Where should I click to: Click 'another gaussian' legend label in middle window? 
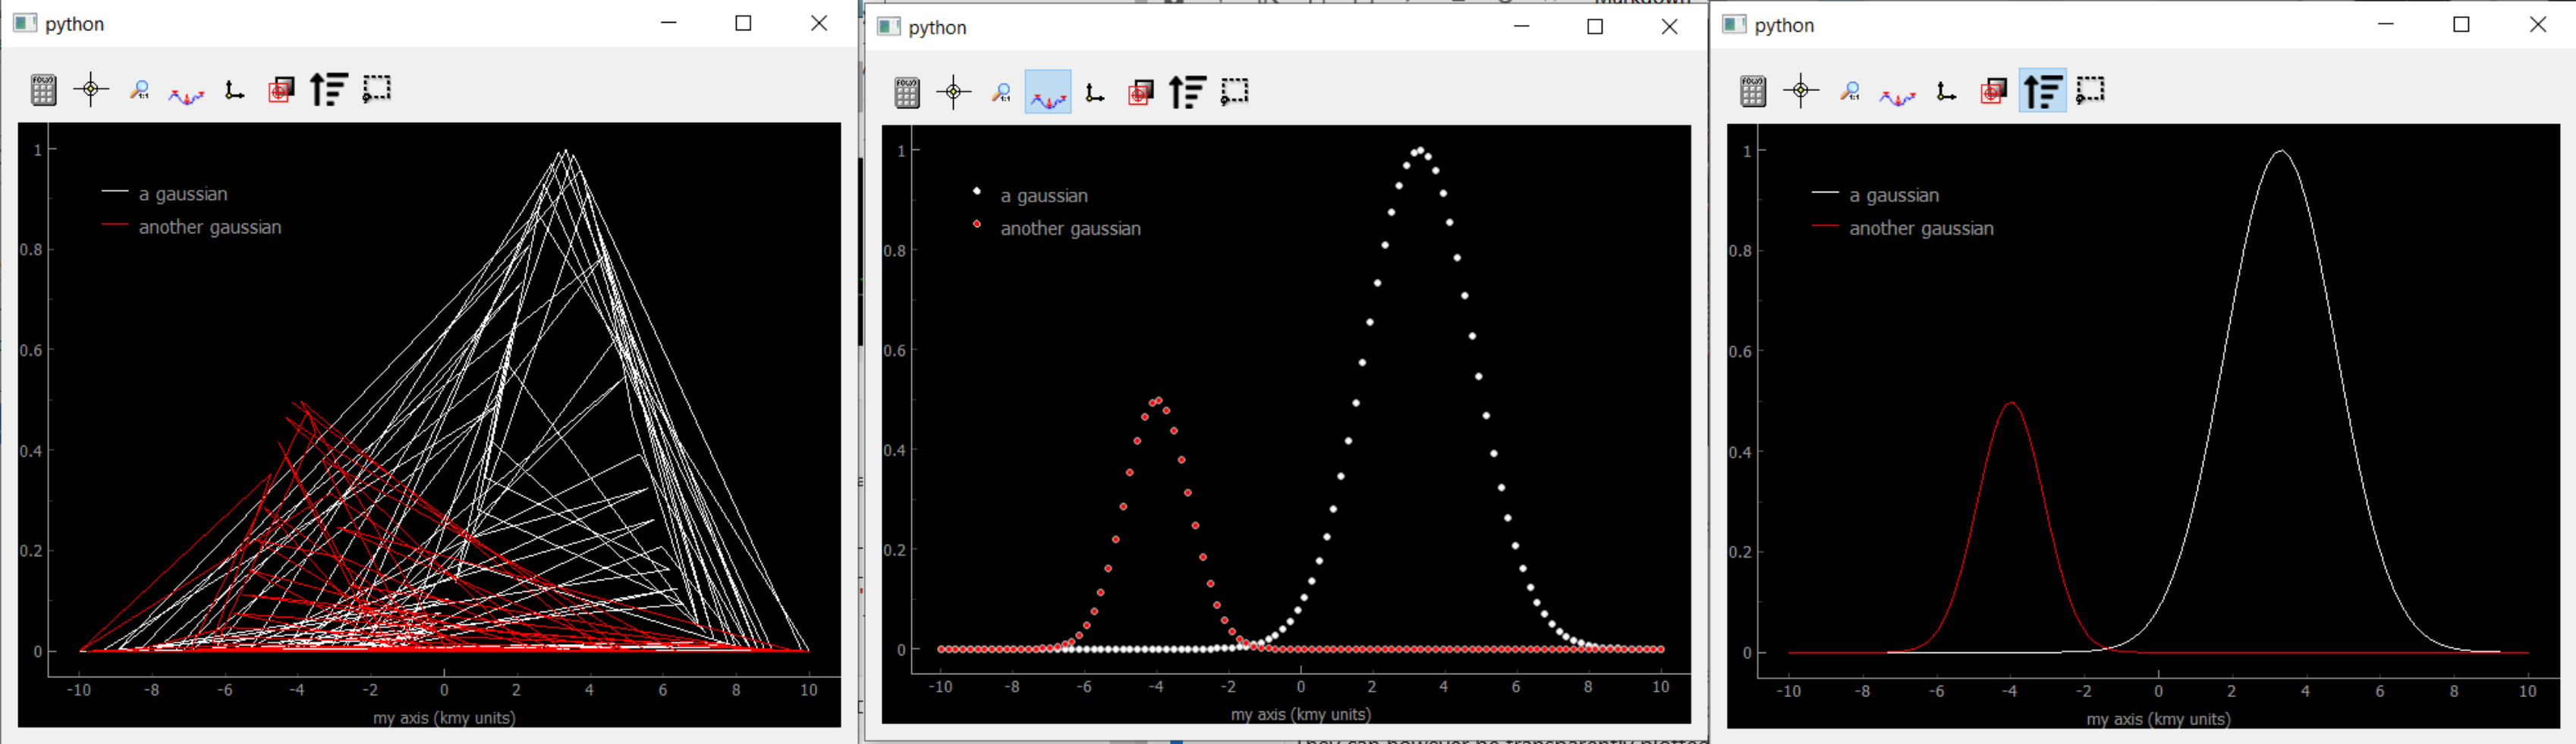[1070, 229]
